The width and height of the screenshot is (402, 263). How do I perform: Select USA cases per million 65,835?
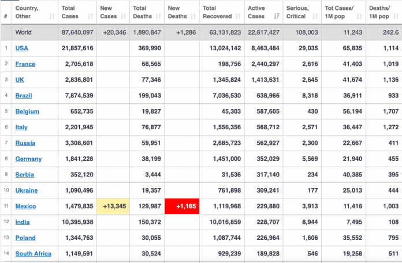352,48
